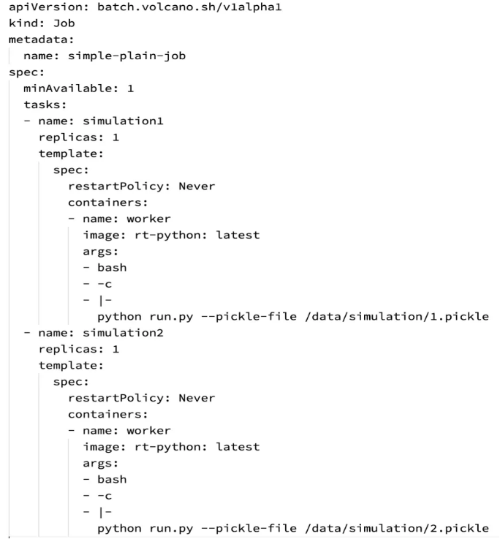Screen dimensions: 500x542
Task: Click the second replicas: 1 under simulation2
Action: [79, 349]
